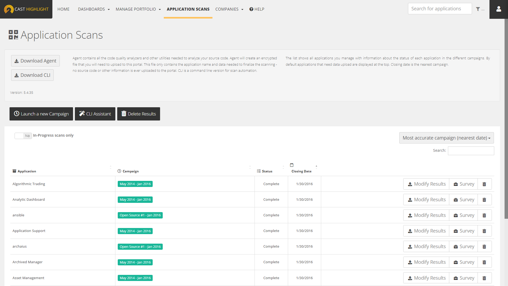Open the user account icon

click(499, 9)
